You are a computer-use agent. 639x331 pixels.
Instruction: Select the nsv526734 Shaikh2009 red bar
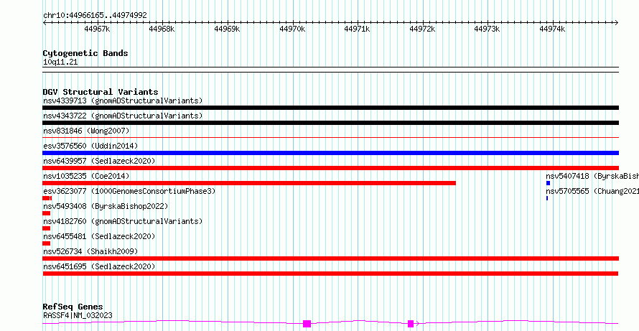click(x=330, y=258)
